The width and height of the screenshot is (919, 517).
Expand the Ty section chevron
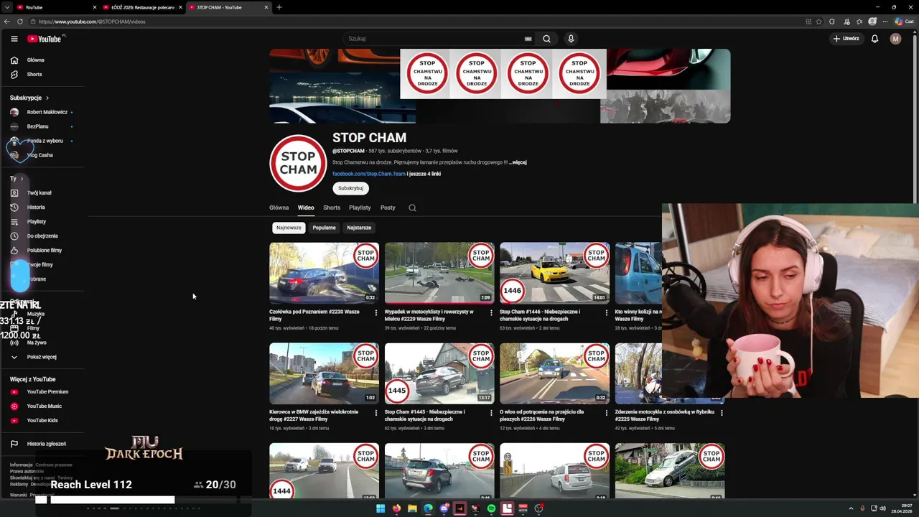22,179
